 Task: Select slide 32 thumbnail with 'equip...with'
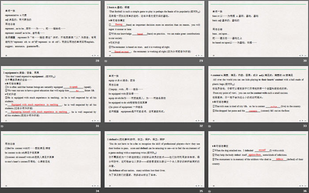(154, 94)
